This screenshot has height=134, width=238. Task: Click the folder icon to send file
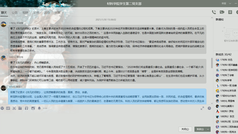pyautogui.click(x=20, y=108)
